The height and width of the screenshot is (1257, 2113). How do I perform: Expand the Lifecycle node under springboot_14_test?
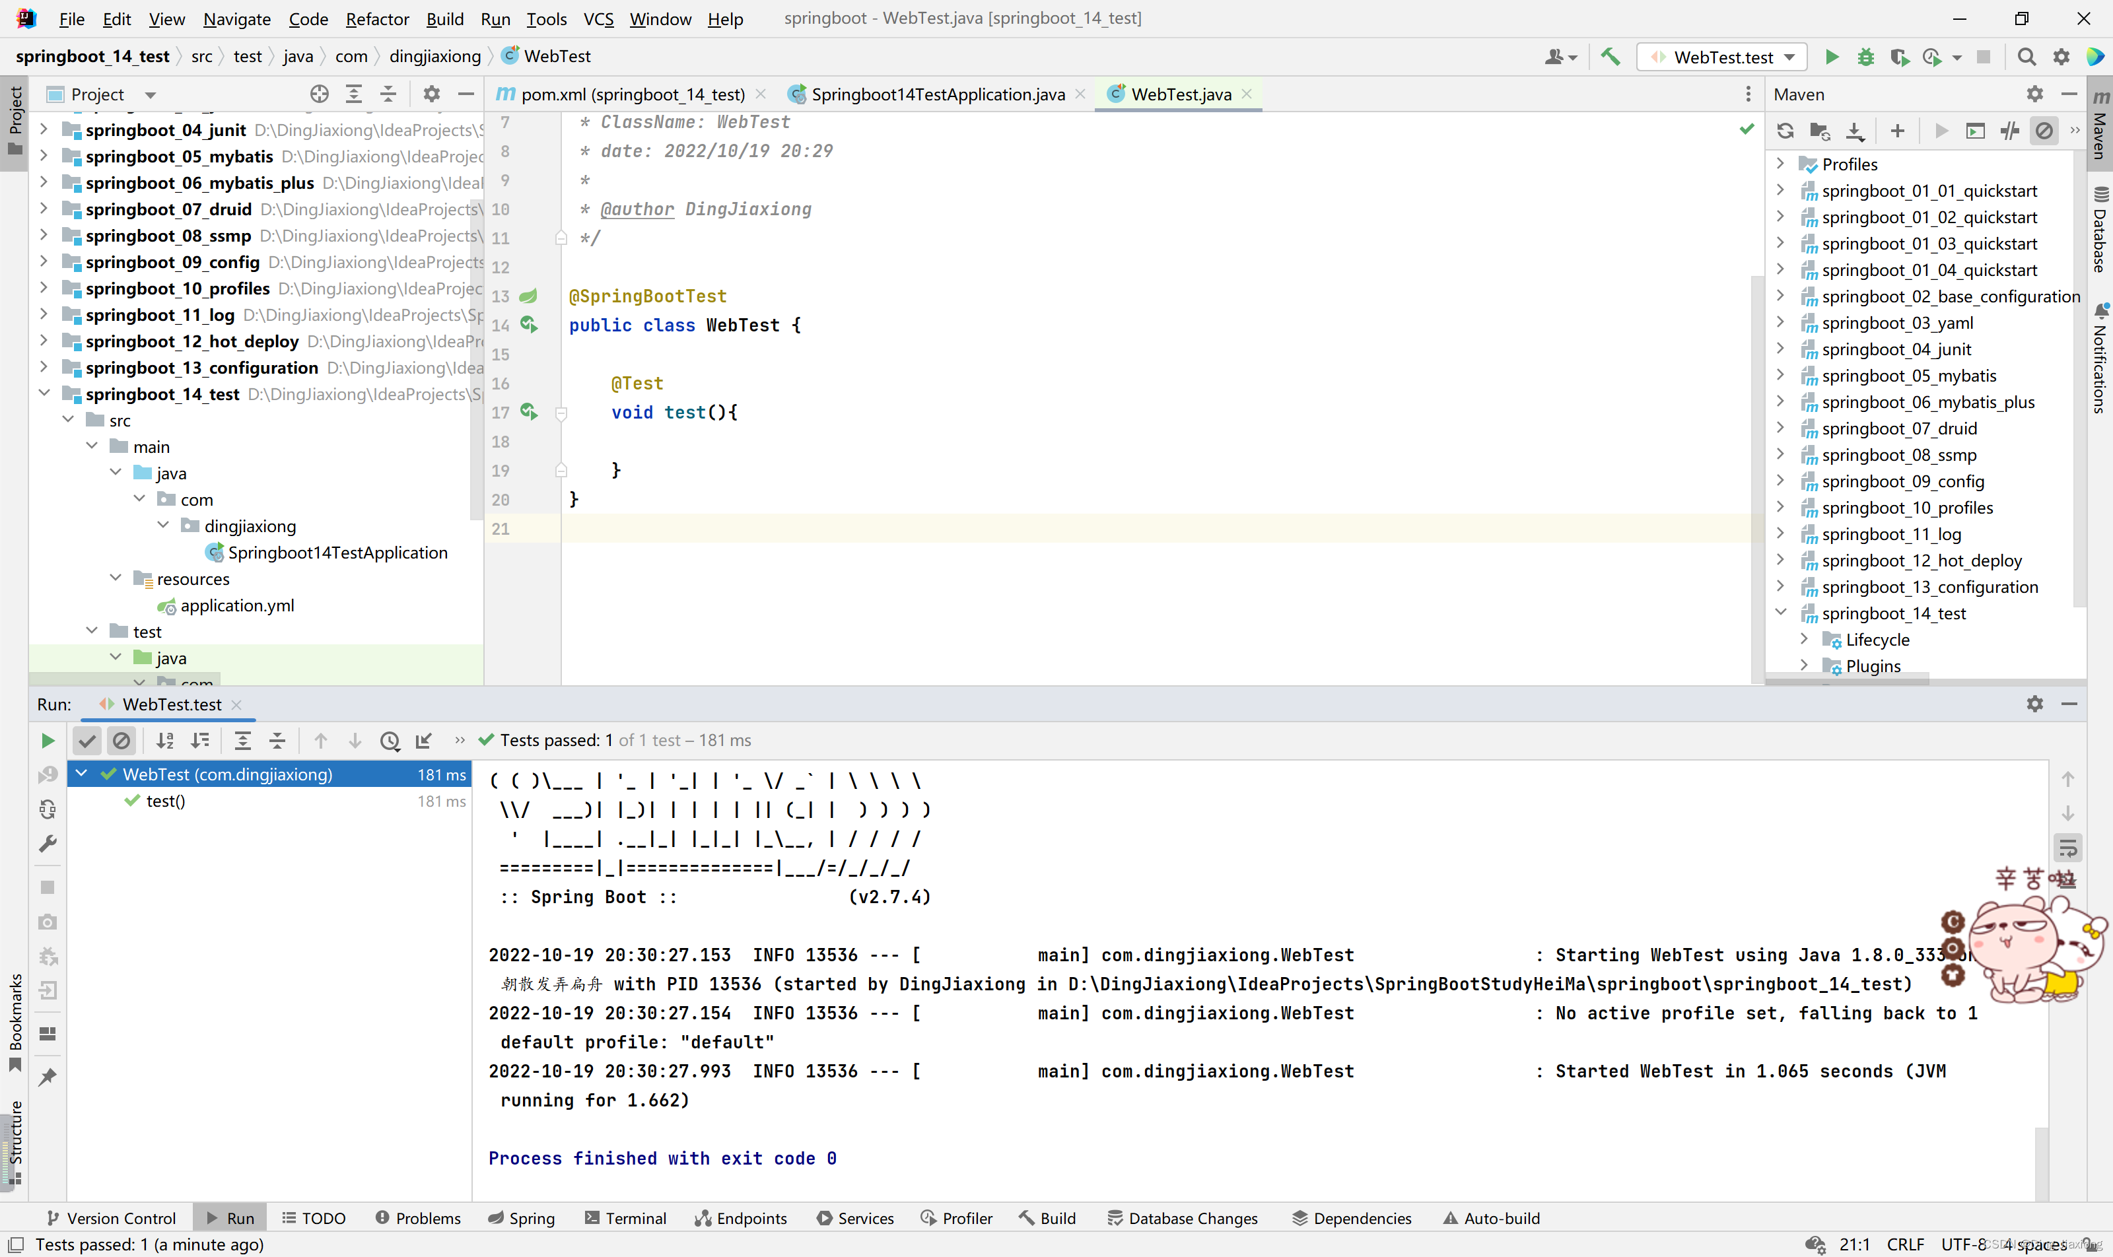[x=1804, y=640]
